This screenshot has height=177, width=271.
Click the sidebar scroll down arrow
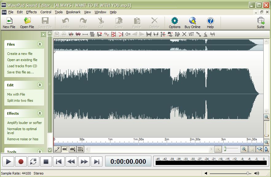pyautogui.click(x=50, y=150)
